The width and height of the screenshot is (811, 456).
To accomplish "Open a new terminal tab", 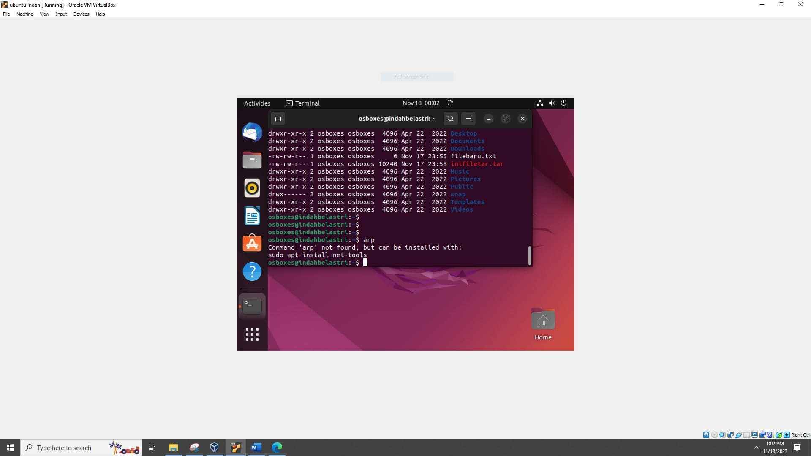I will click(278, 119).
